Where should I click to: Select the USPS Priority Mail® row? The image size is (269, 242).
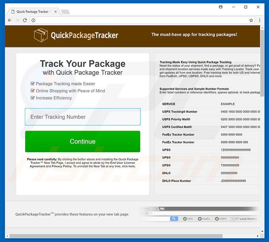point(210,119)
